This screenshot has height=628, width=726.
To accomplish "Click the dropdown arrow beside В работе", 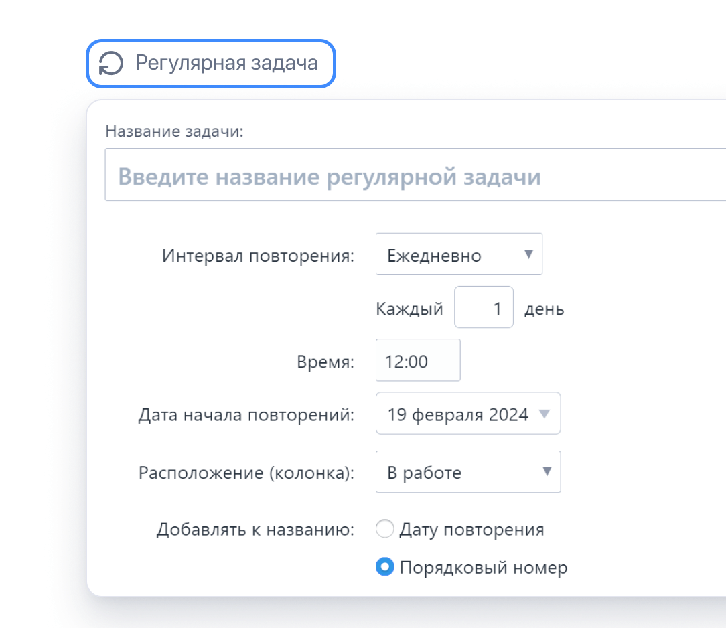I will [x=547, y=472].
